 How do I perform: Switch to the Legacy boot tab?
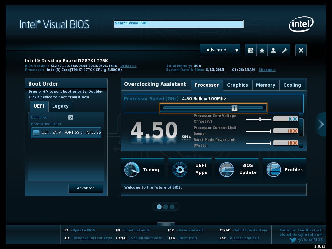pyautogui.click(x=60, y=106)
